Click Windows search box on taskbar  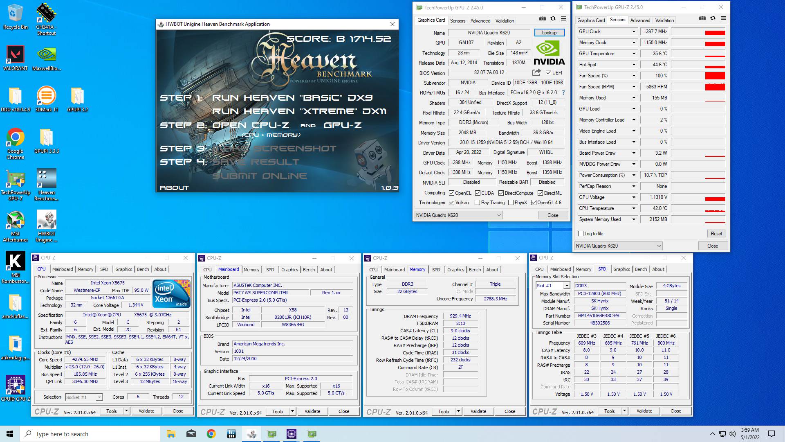pos(90,434)
